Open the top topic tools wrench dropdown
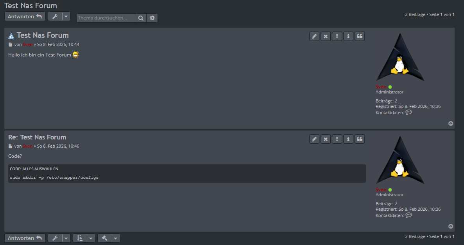 pos(59,16)
